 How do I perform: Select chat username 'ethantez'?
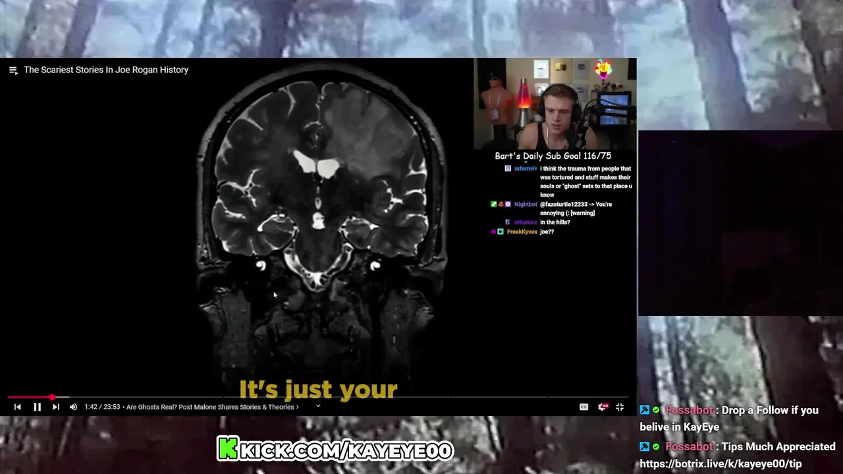(526, 223)
